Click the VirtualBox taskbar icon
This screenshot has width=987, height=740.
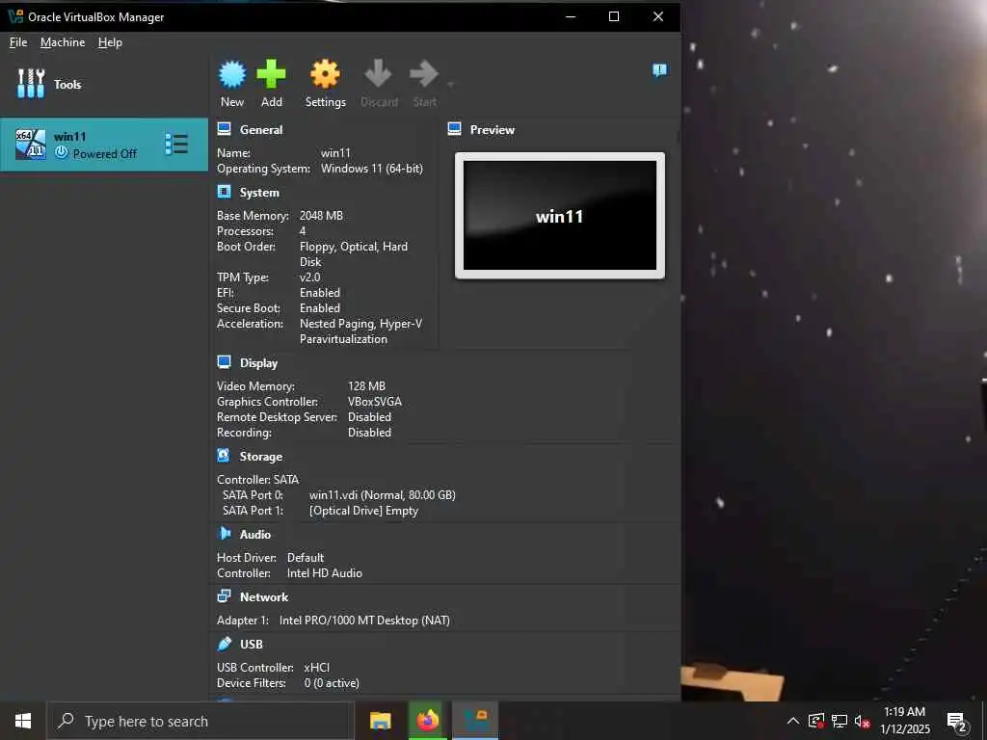coord(475,721)
